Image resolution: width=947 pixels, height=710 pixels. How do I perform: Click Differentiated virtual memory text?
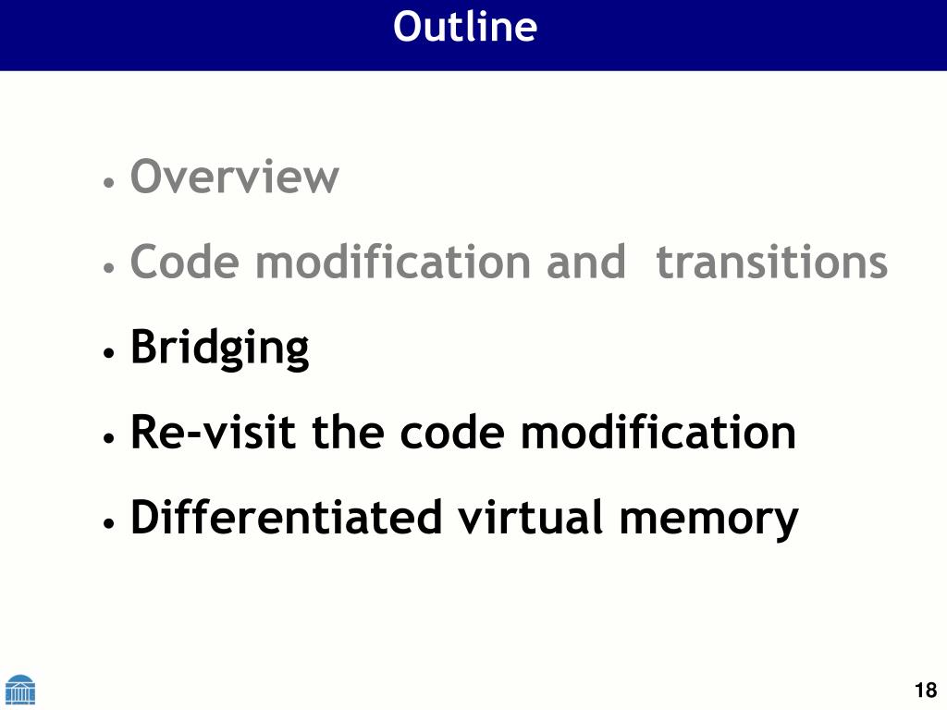click(x=464, y=520)
